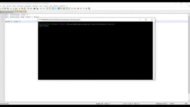
Task: Open the Function List toolbar icon
Action: point(69,9)
